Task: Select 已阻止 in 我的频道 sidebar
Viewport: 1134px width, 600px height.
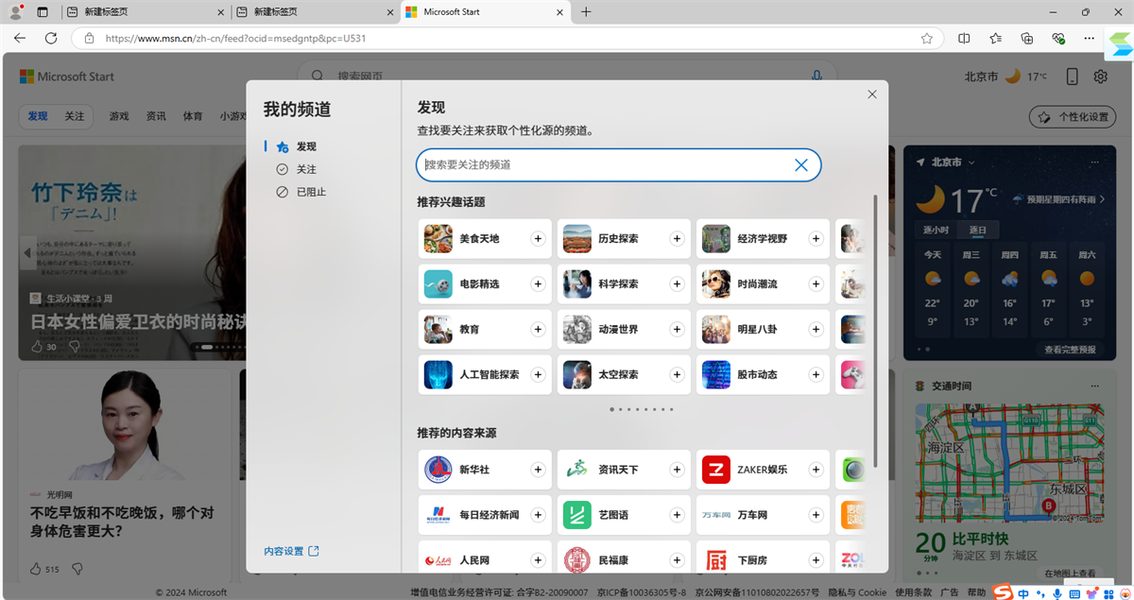Action: pos(311,192)
